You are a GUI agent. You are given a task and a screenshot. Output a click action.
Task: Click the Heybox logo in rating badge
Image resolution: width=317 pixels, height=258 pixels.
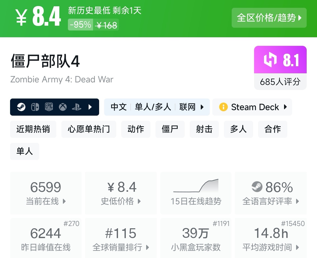tap(270, 60)
